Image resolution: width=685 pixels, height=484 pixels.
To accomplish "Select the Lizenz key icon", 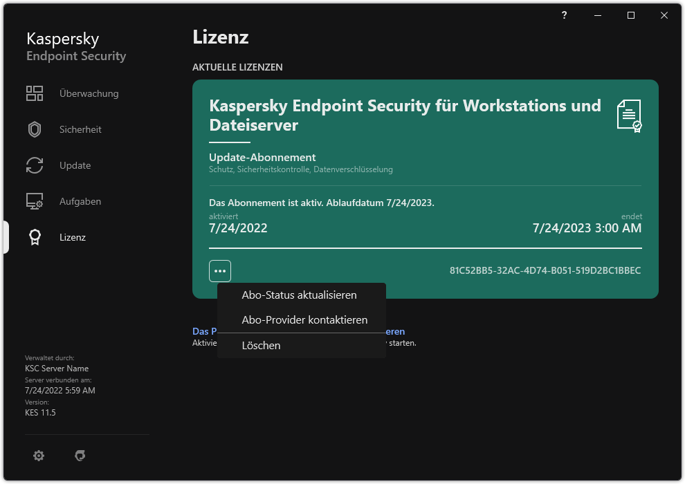I will (35, 237).
